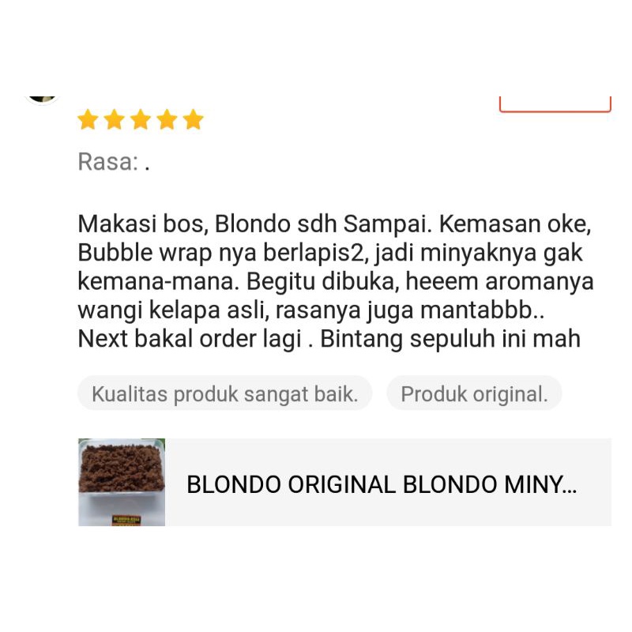The image size is (632, 632).
Task: Click the review line starting "Bubble wrap nya"
Action: (330, 253)
